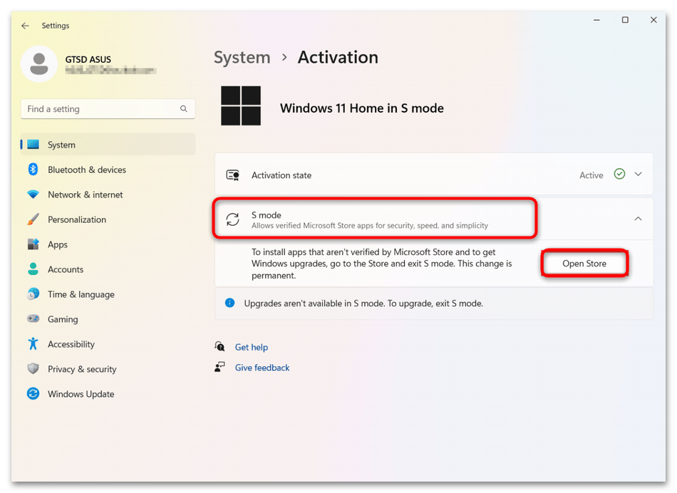677x493 pixels.
Task: Click the Give feedback person icon
Action: [219, 367]
